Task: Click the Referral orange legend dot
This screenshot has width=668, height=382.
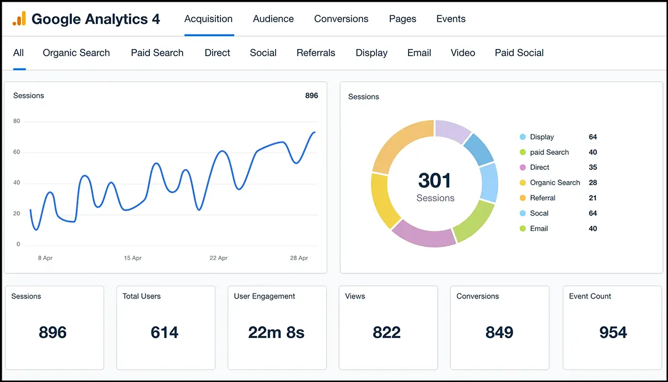Action: click(523, 198)
